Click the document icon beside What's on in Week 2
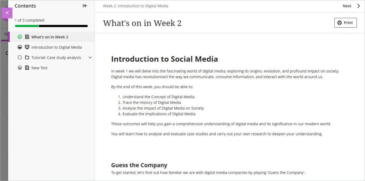The image size is (365, 181). coord(27,37)
